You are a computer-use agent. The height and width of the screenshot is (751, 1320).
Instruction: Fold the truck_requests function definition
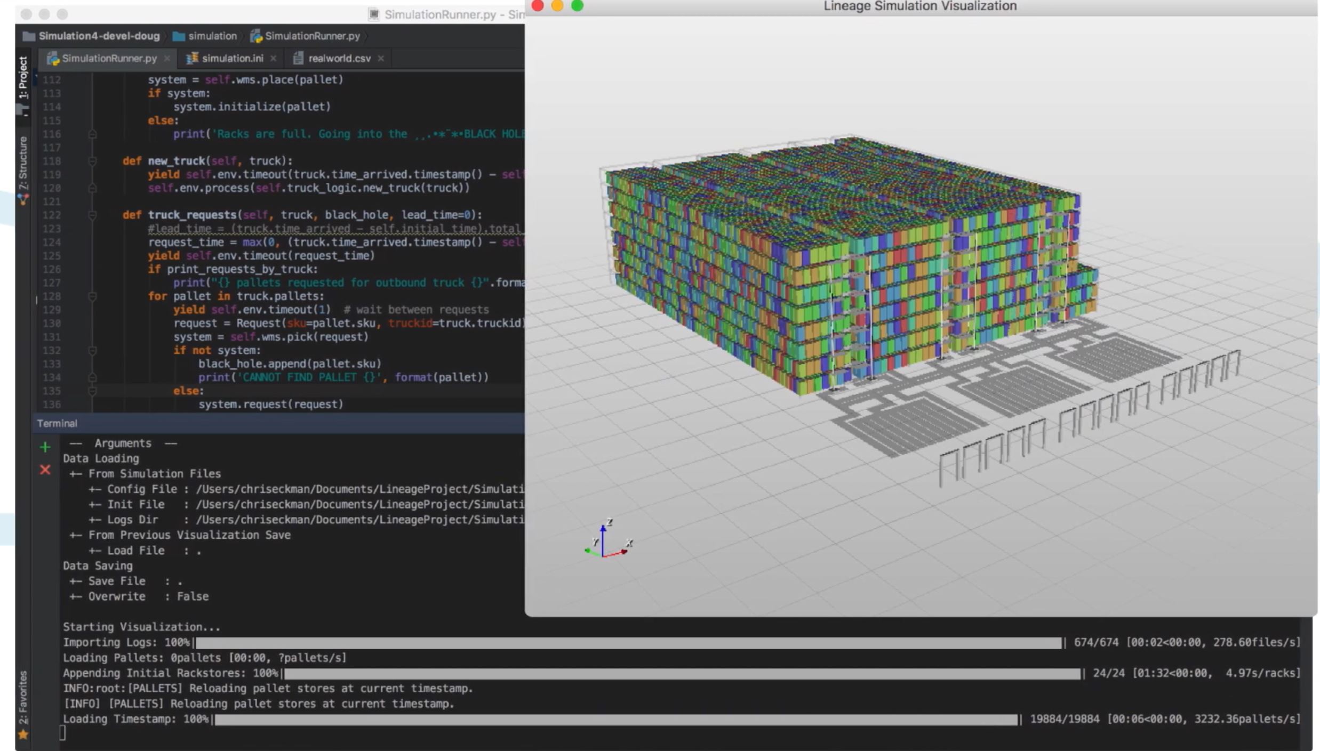pos(92,215)
